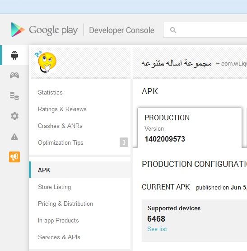Click the Optimization Tips count badge 3
The height and width of the screenshot is (251, 247).
(124, 142)
